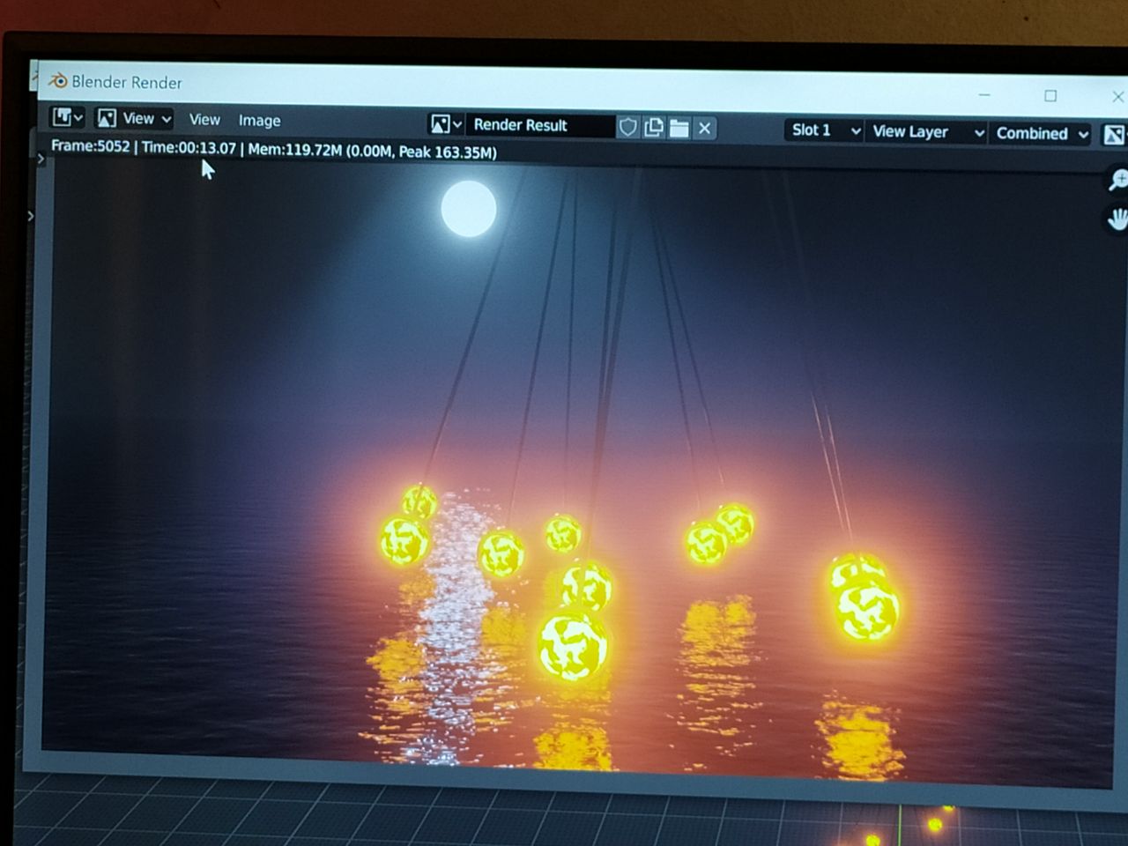This screenshot has width=1128, height=846.
Task: Unlink the Render Result image
Action: pyautogui.click(x=705, y=129)
